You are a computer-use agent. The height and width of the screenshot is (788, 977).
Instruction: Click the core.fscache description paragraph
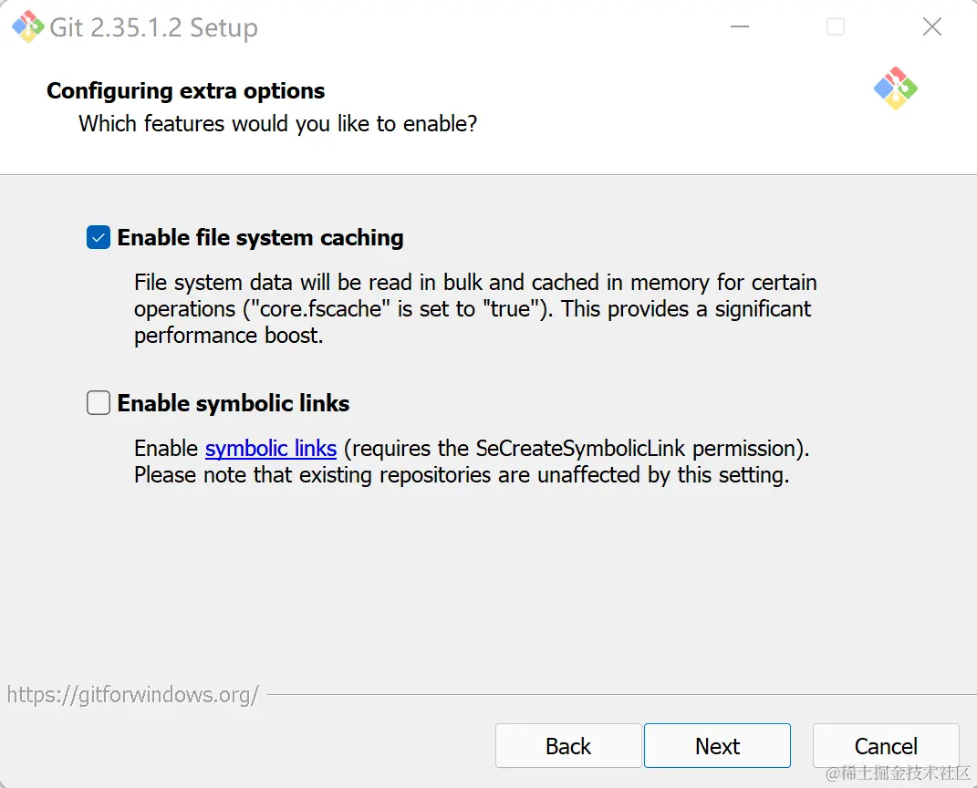[474, 309]
